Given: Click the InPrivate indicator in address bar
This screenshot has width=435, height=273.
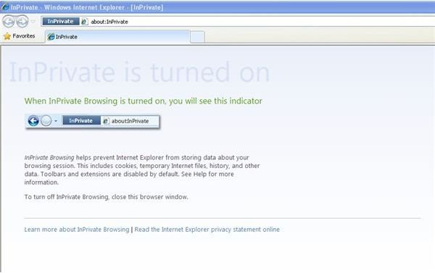Looking at the screenshot, I should (x=60, y=21).
